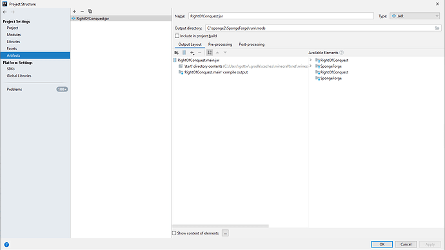The image size is (445, 250).
Task: Select RightOfConquest:jar artifact in list
Action: pos(121,19)
